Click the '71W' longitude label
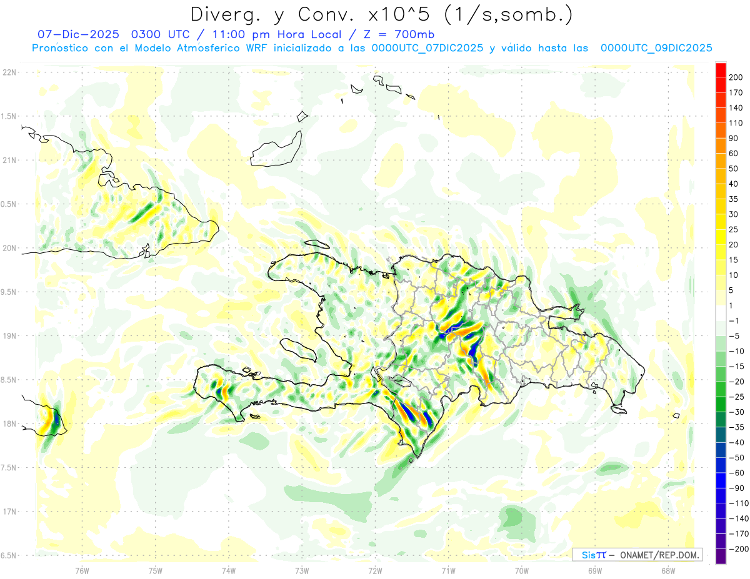Screen dimensions: 750x579 pos(448,570)
